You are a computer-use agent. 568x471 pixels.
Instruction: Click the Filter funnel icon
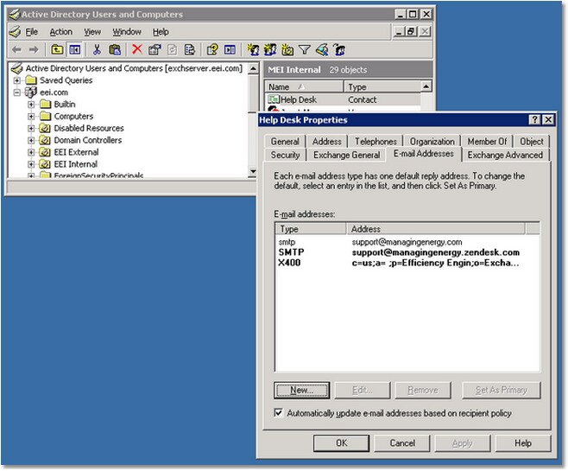[x=304, y=49]
